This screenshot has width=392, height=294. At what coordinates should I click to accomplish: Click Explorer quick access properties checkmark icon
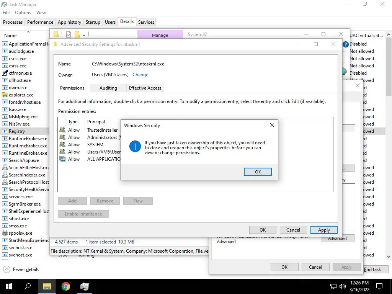pos(68,34)
